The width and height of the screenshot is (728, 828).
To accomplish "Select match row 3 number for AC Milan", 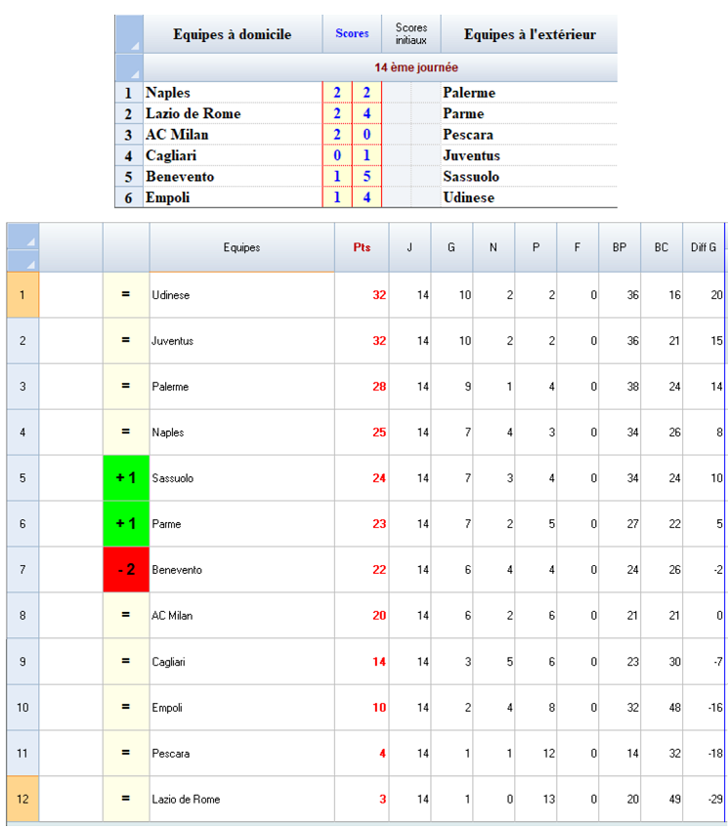I will point(128,135).
